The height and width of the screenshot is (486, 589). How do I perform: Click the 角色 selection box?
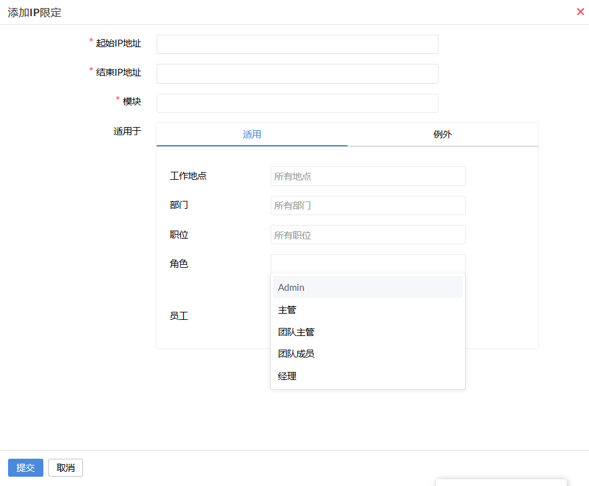pyautogui.click(x=368, y=263)
